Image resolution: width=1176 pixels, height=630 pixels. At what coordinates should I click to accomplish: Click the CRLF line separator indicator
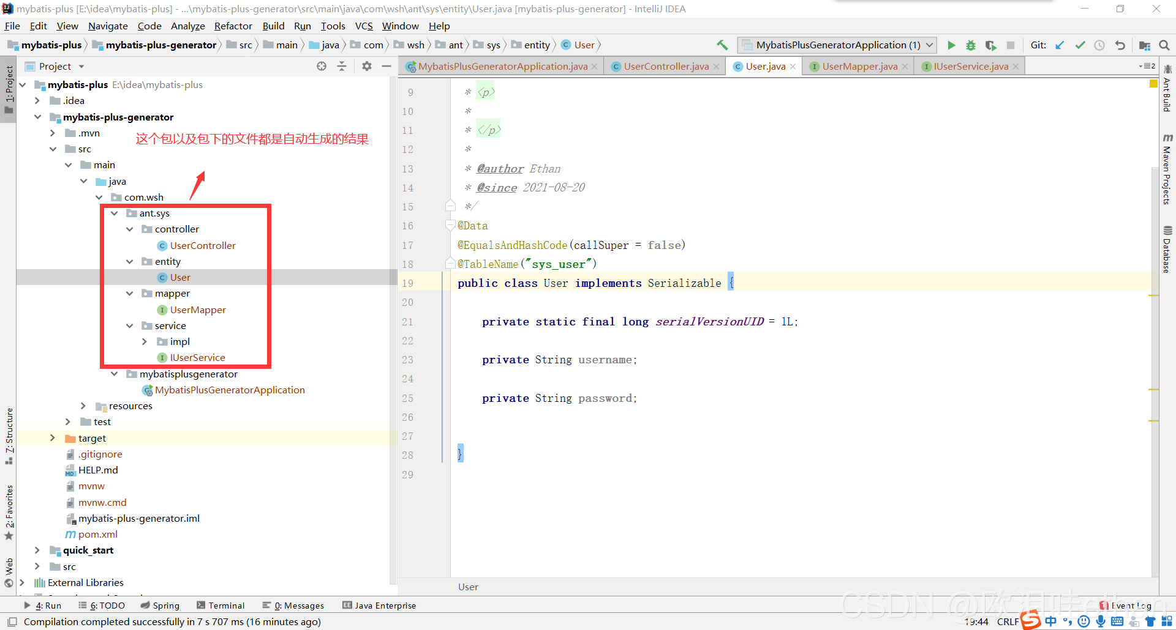tap(1008, 621)
